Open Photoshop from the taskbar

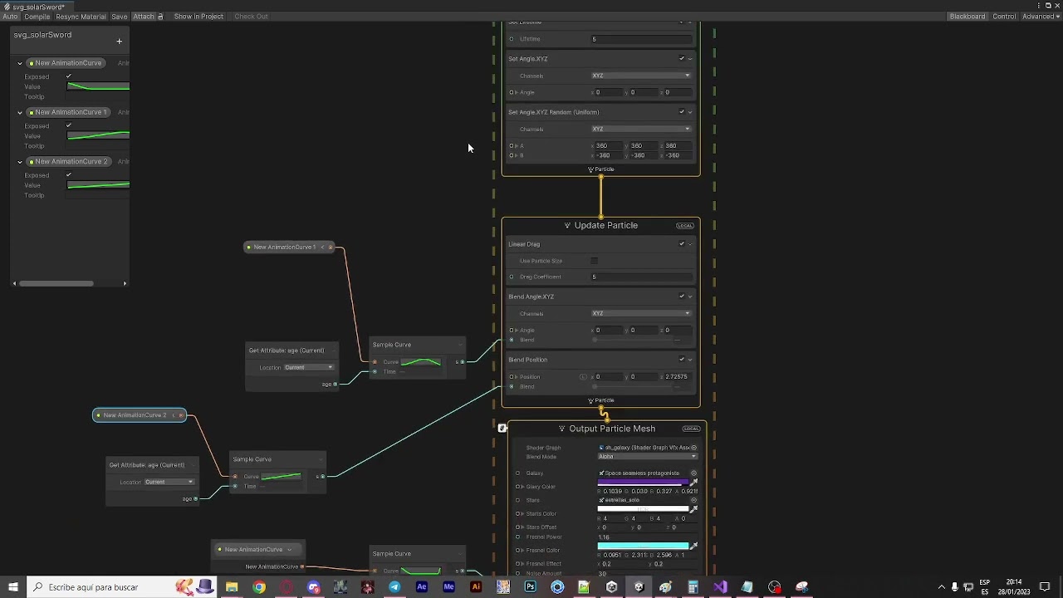point(530,587)
